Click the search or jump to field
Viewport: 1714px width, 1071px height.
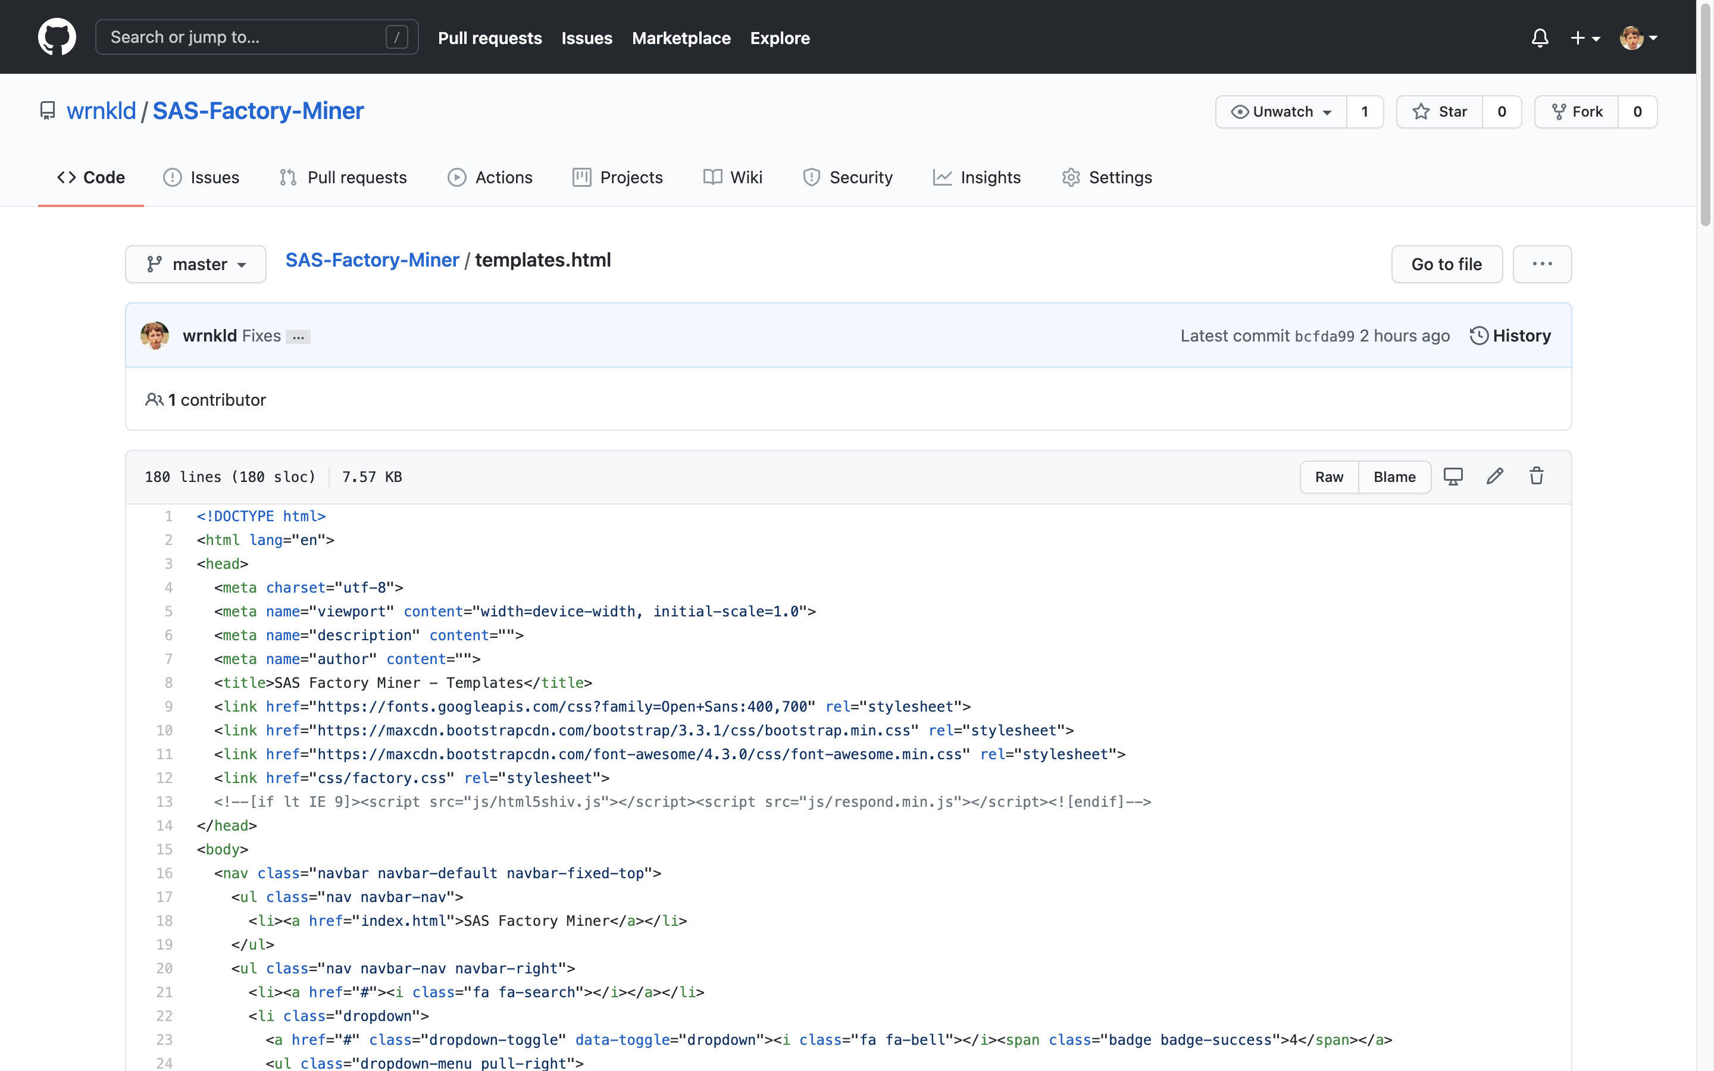pyautogui.click(x=257, y=37)
